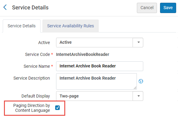Click the Active value in the status combo box
Image resolution: width=178 pixels, height=120 pixels.
pos(66,42)
